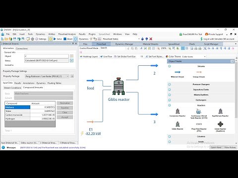Open Stream Conditions tab

click(x=12, y=88)
